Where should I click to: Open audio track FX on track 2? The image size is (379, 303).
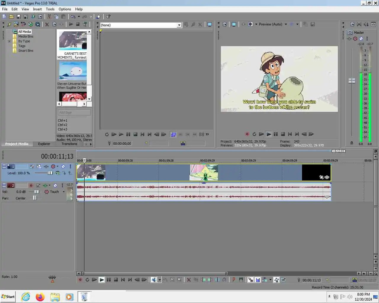coord(45,186)
